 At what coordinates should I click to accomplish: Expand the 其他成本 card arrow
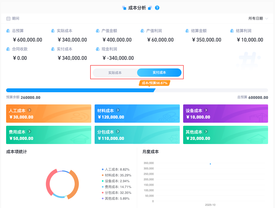point(206,132)
